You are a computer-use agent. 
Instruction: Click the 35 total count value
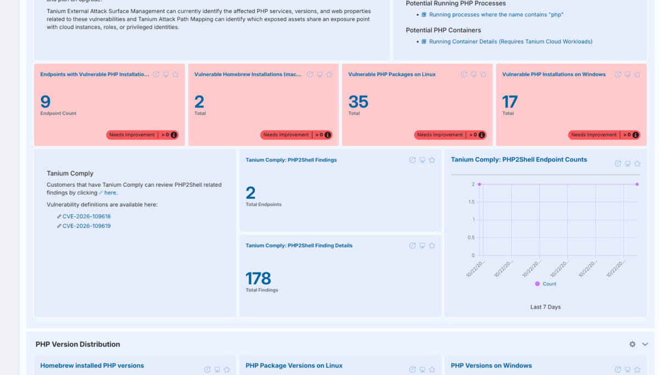click(x=358, y=102)
